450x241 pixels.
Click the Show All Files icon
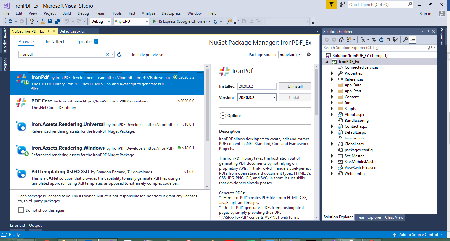click(x=396, y=40)
